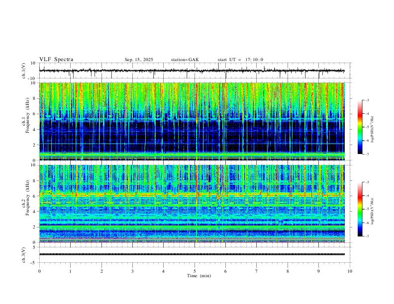Click time axis tick label '9'
This screenshot has width=394, height=304.
(318, 271)
